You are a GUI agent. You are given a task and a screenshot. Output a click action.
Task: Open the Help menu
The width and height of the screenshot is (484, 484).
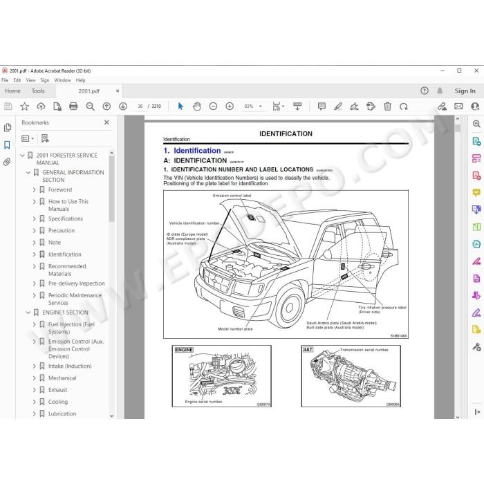click(x=81, y=80)
